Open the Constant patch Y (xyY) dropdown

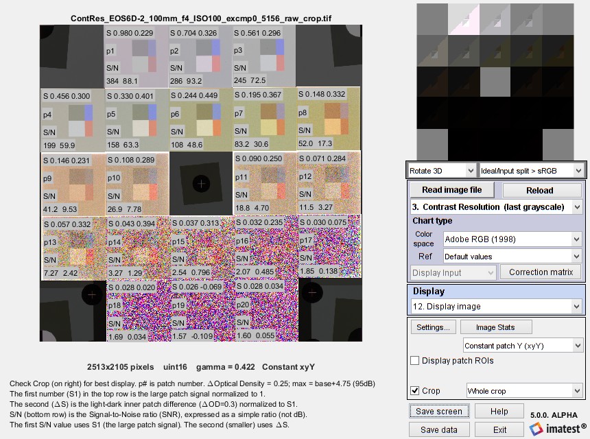[x=521, y=345]
